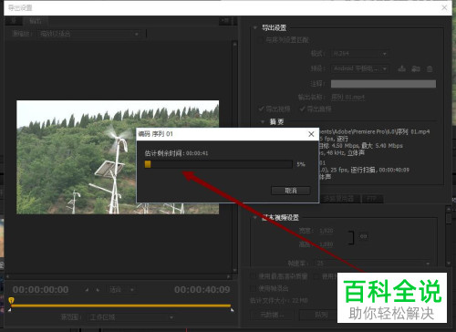Viewport: 456px width, 332px height.
Task: Click the 00:00:00:00 current timecode
Action: coord(41,290)
